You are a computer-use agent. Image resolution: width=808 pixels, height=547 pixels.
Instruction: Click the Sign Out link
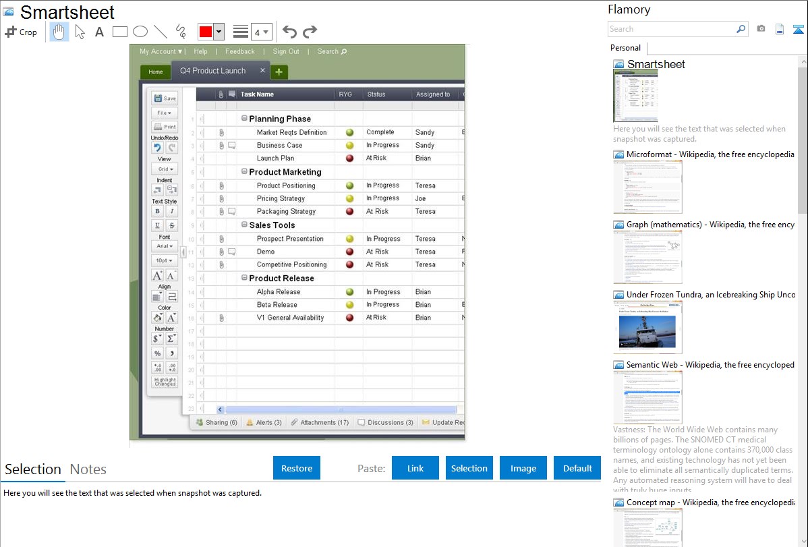pos(286,51)
